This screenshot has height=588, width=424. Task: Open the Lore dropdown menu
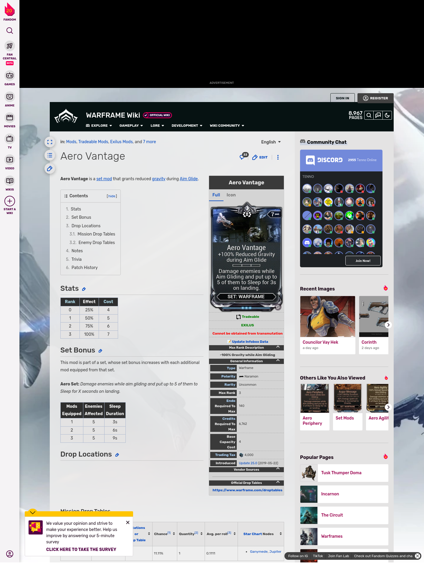pyautogui.click(x=157, y=126)
